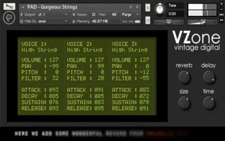This screenshot has height=141, width=225.
Task: Click Voice 2 volume value 127
Action: point(99,60)
